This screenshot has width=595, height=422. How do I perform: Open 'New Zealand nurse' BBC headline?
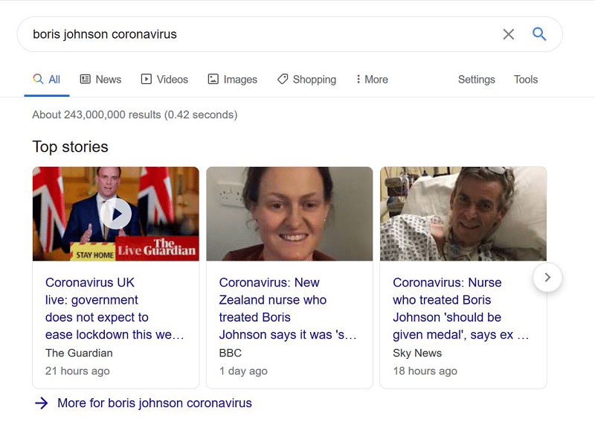288,308
